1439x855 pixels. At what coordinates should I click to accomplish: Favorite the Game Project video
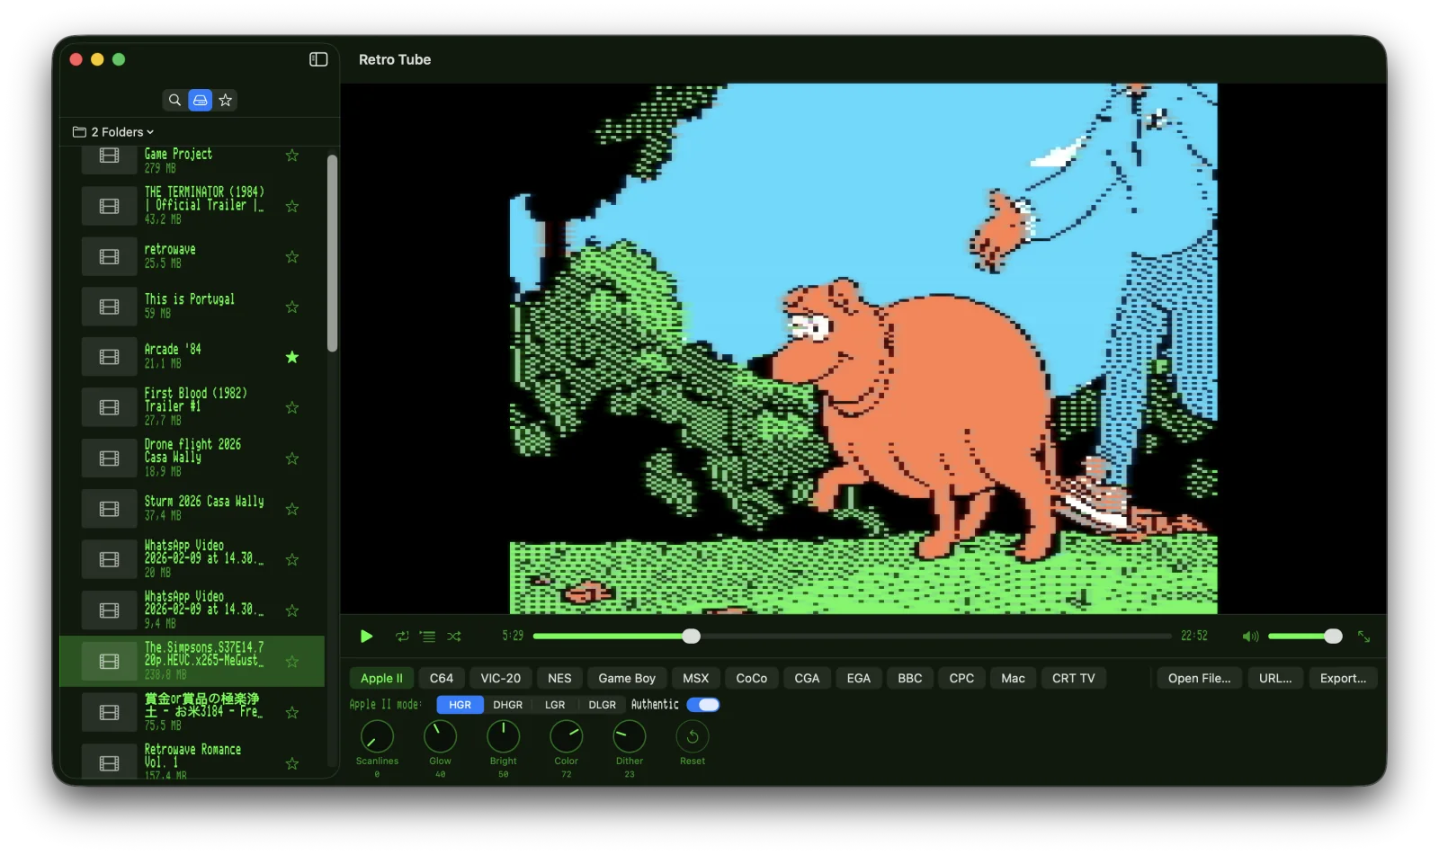[292, 156]
